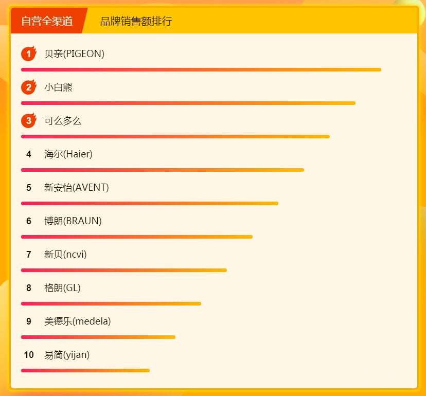Open the 贝亲(PIGEON) brand link
This screenshot has width=426, height=396.
pos(74,54)
